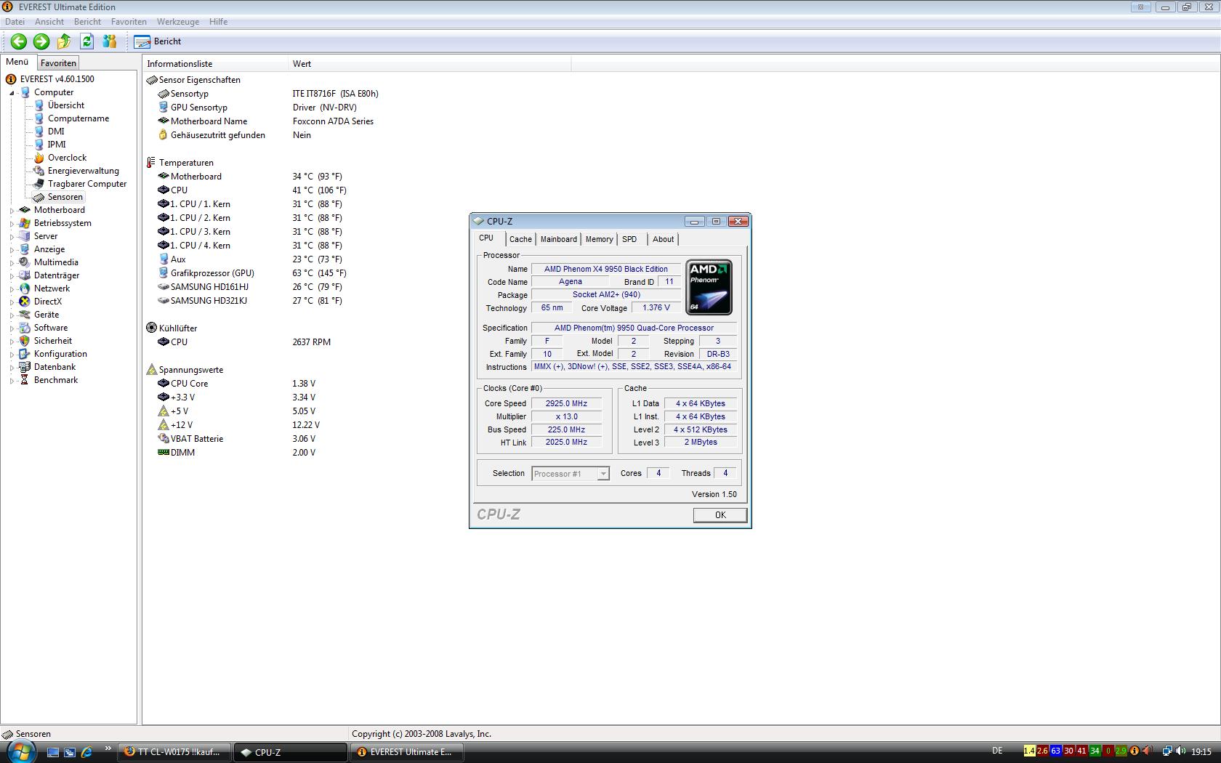
Task: Select Computername tree item
Action: (78, 118)
